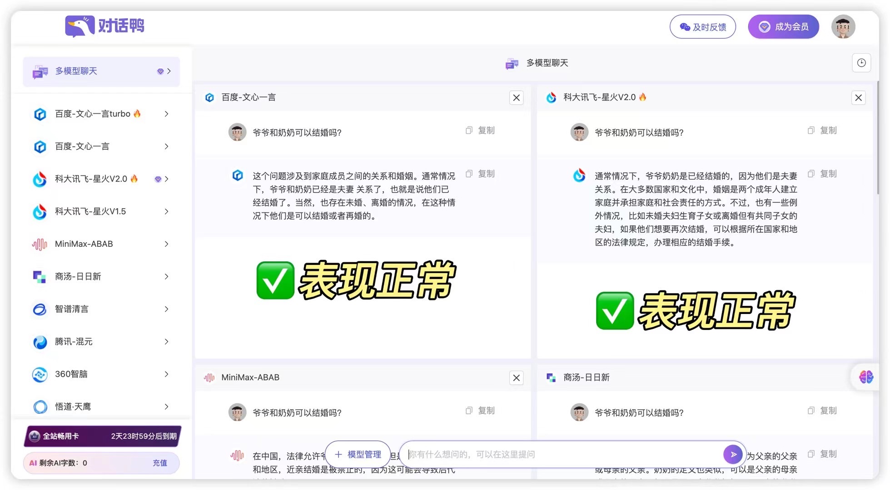Click 百度-文心一言 panel header logo
The width and height of the screenshot is (890, 490).
[x=209, y=98]
